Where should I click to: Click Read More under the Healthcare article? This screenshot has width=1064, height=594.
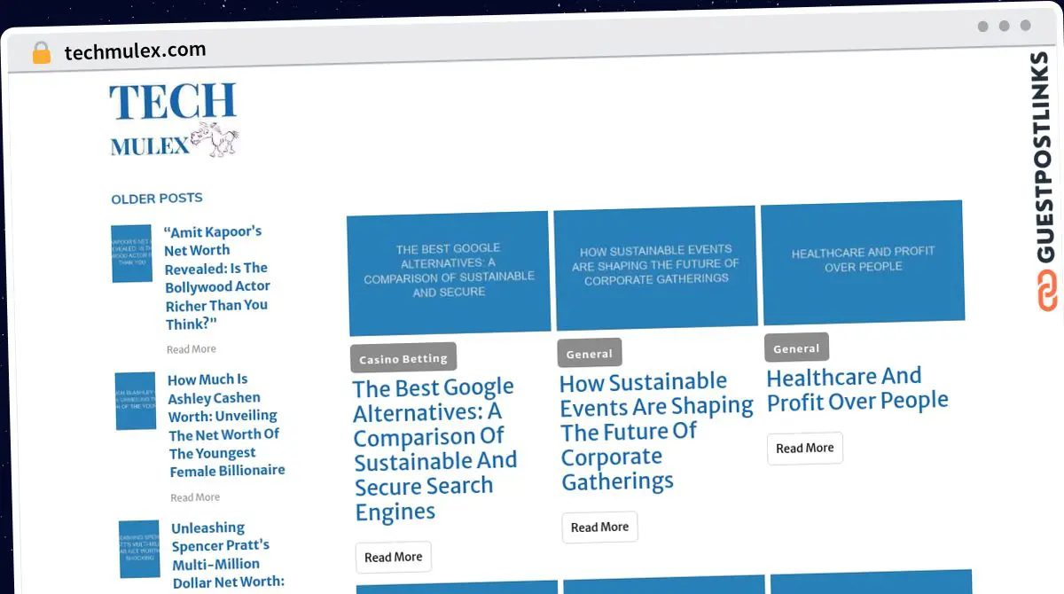click(804, 448)
